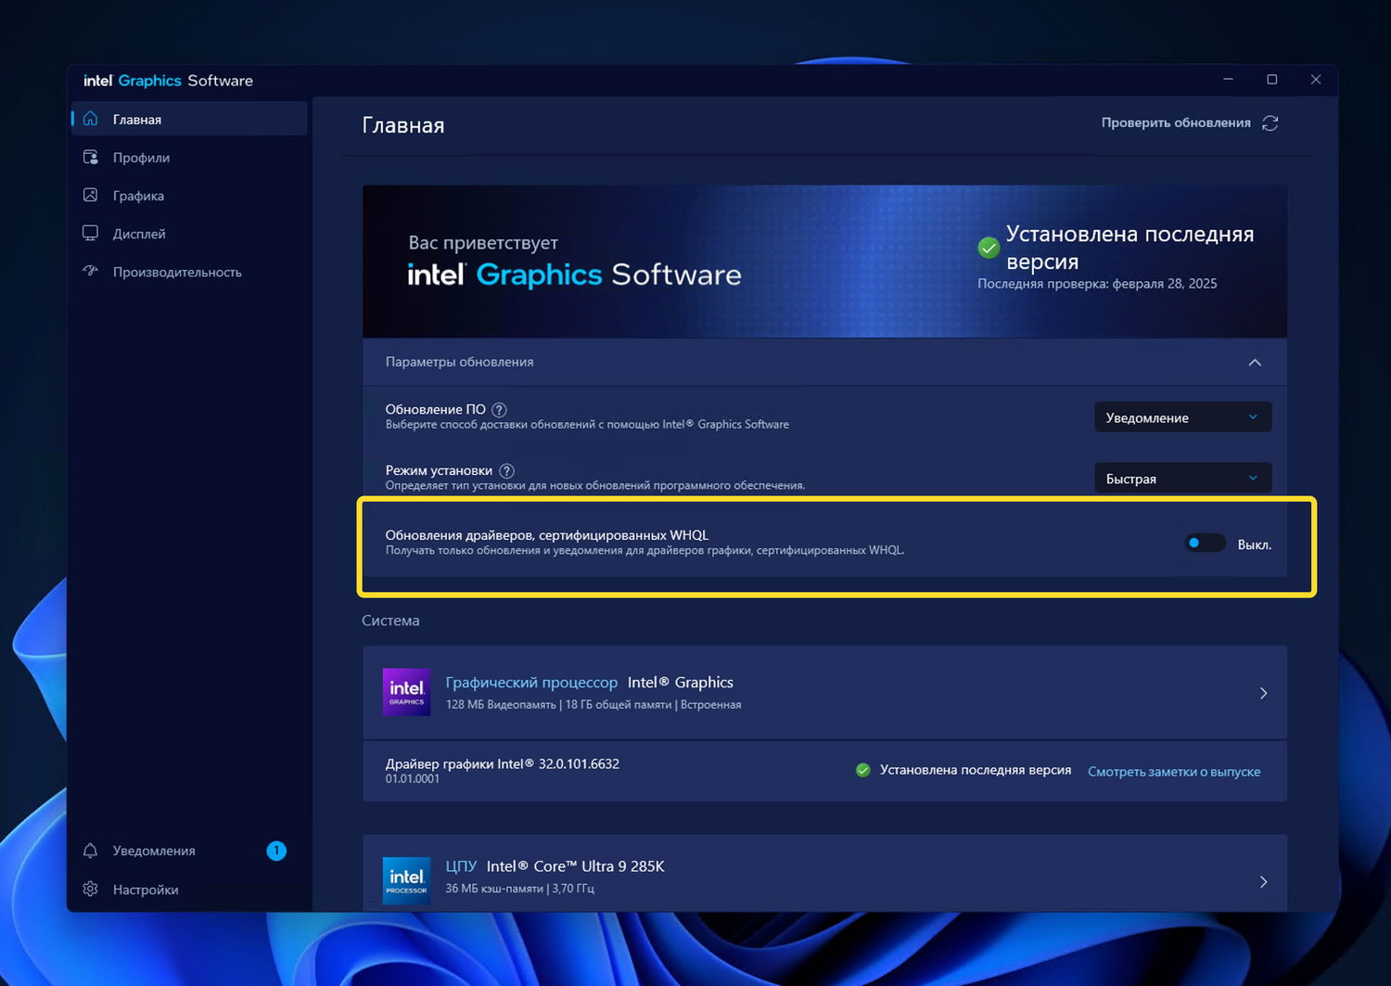Screen dimensions: 1391x986
Task: Open the Графика page
Action: click(189, 195)
